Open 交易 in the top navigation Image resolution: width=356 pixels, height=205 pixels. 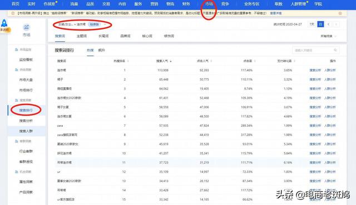(106, 4)
